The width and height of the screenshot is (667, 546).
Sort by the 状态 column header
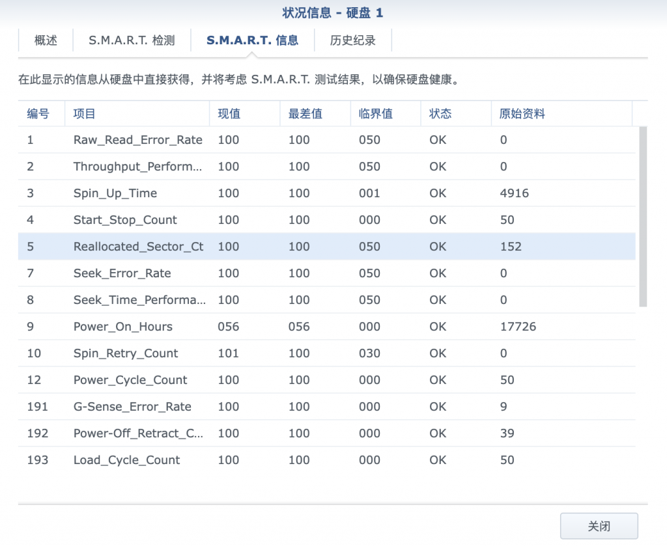[440, 114]
